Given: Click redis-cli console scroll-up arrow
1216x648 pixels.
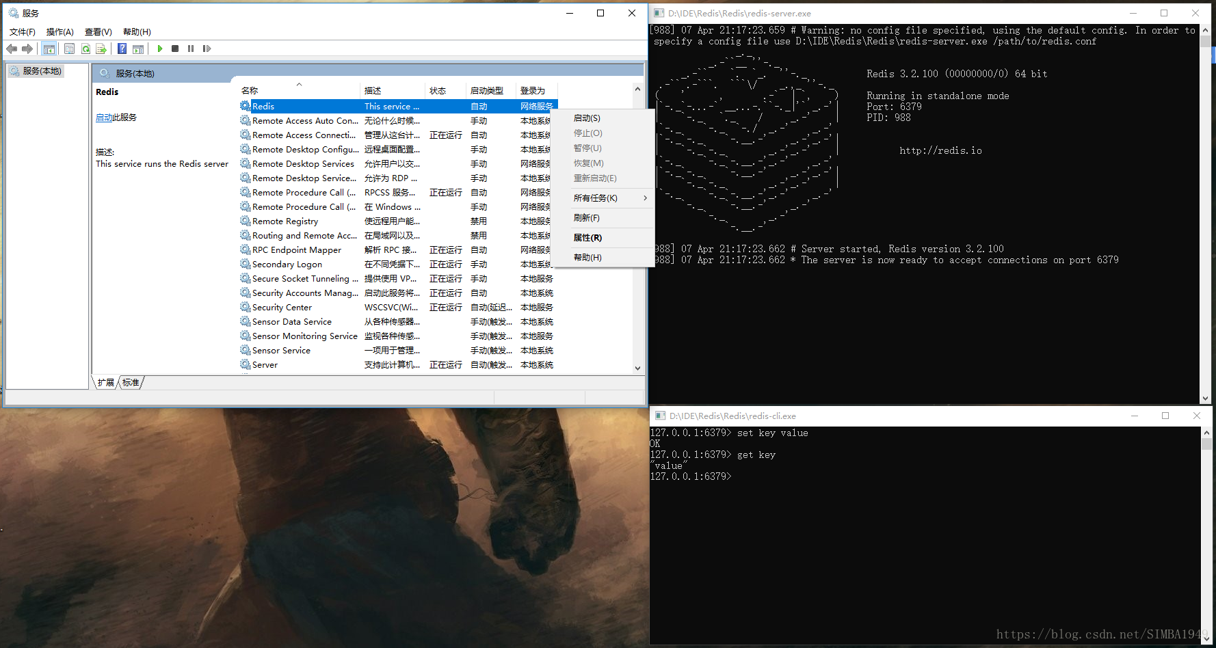Looking at the screenshot, I should [1206, 433].
